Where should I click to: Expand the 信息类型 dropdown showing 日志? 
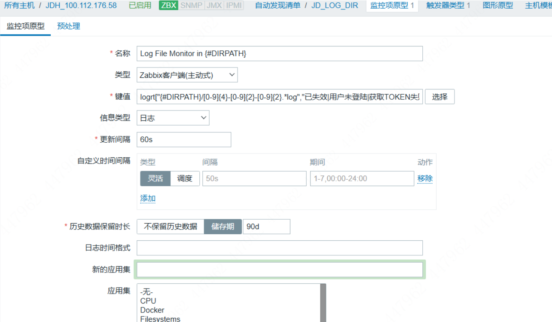[173, 118]
